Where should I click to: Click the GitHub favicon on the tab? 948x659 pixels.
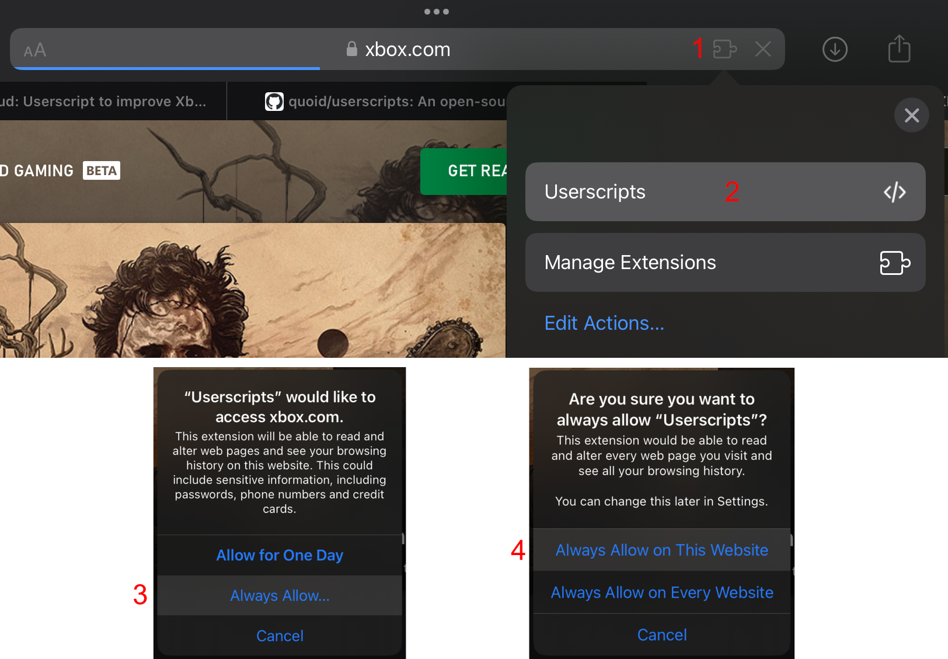click(x=274, y=102)
